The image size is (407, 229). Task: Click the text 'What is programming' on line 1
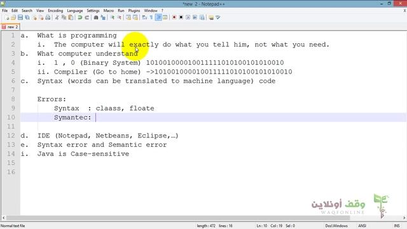point(77,36)
